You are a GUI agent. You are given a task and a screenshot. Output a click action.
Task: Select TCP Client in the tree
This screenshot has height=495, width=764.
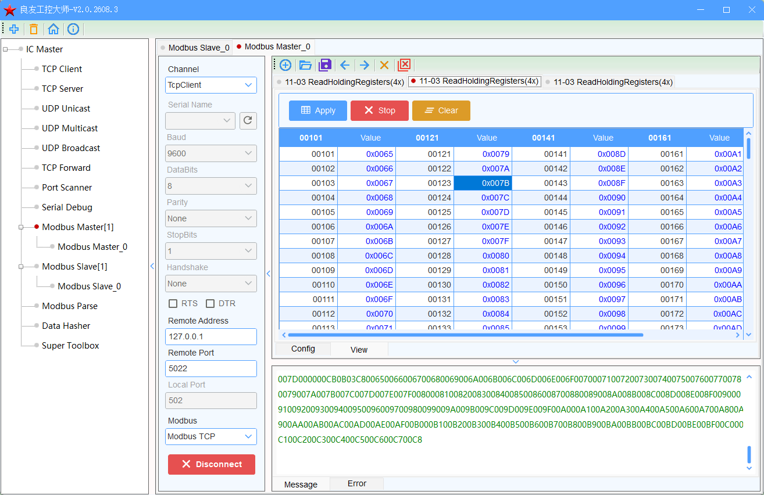click(62, 69)
